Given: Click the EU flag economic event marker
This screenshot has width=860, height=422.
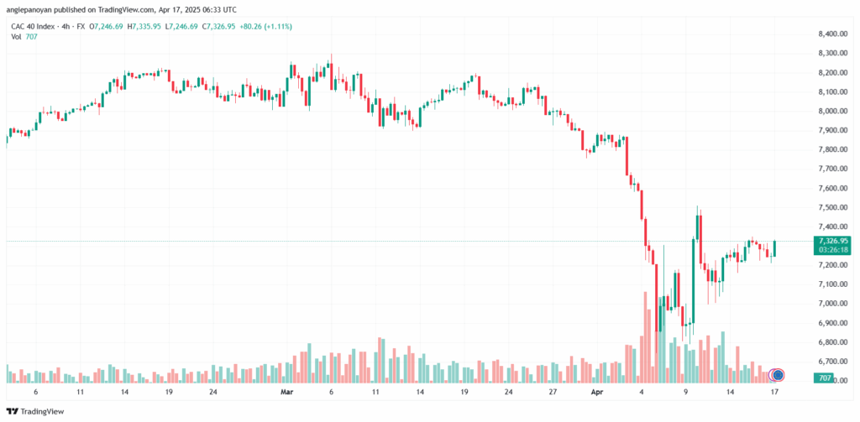Looking at the screenshot, I should click(x=778, y=374).
